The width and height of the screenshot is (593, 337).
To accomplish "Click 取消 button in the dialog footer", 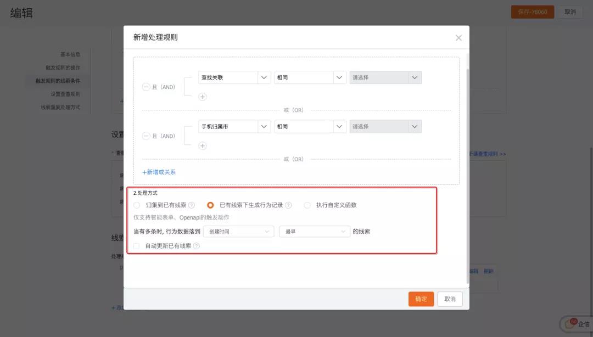I will click(450, 299).
